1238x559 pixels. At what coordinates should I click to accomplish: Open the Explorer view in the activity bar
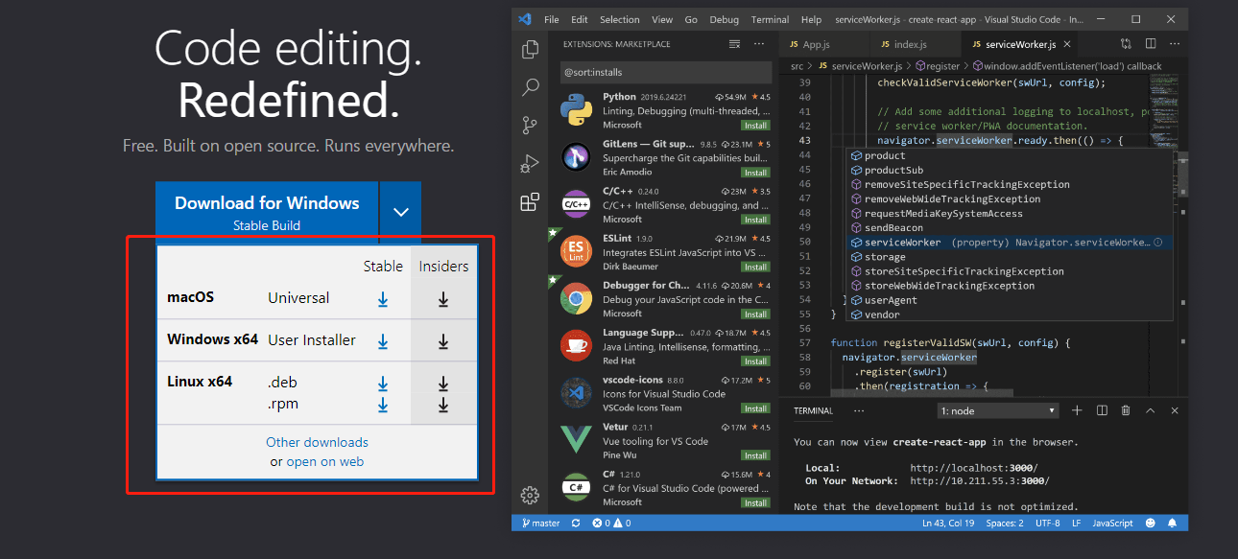(x=530, y=50)
